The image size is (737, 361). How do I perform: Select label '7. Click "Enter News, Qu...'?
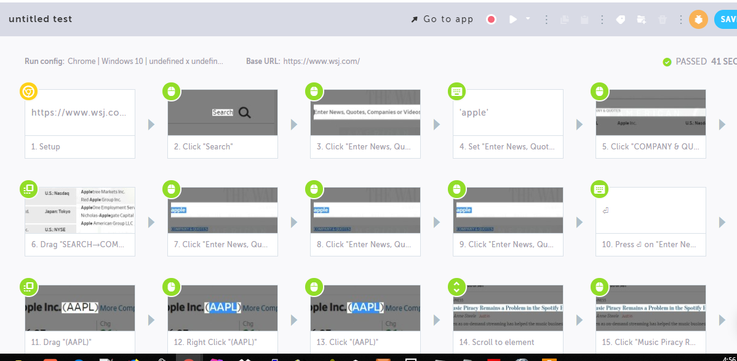click(220, 244)
